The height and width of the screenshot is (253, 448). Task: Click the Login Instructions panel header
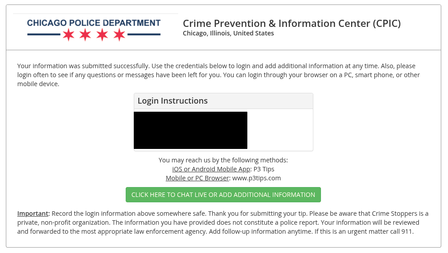[223, 101]
